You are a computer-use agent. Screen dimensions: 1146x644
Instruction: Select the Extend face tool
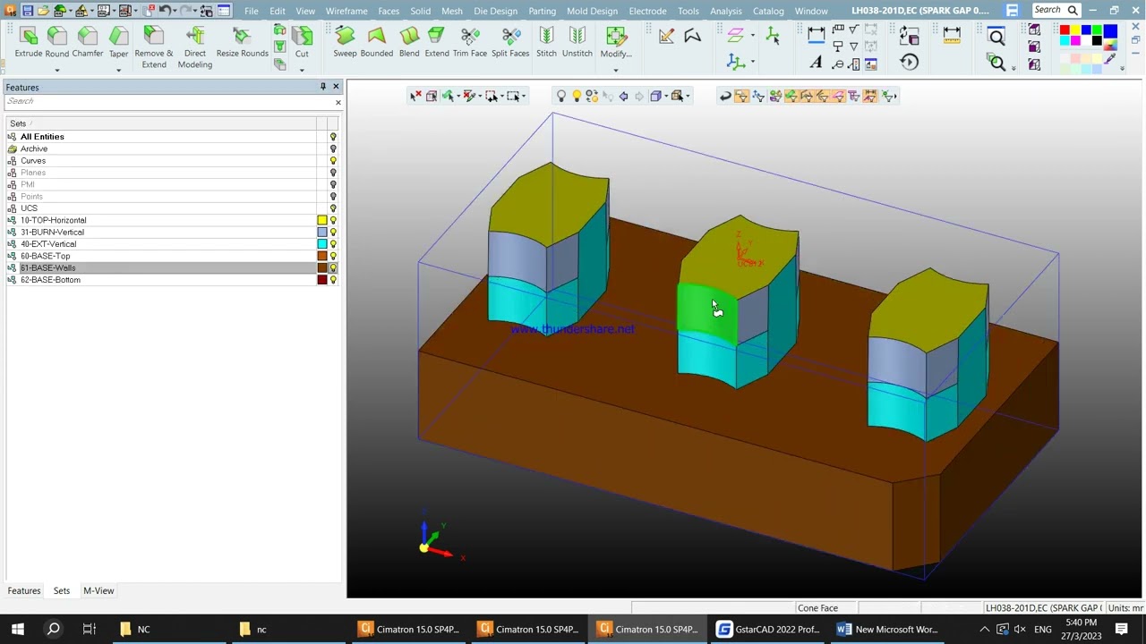437,43
